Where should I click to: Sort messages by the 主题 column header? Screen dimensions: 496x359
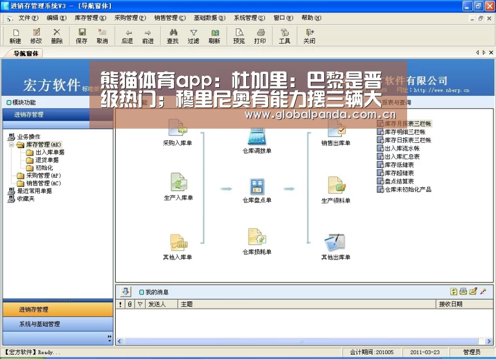306,304
